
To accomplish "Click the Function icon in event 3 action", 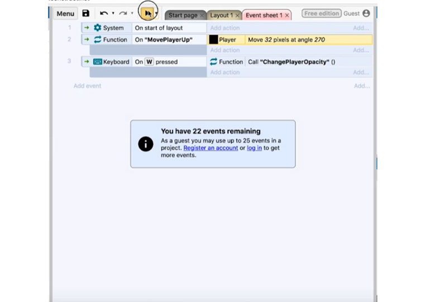I will [x=213, y=62].
